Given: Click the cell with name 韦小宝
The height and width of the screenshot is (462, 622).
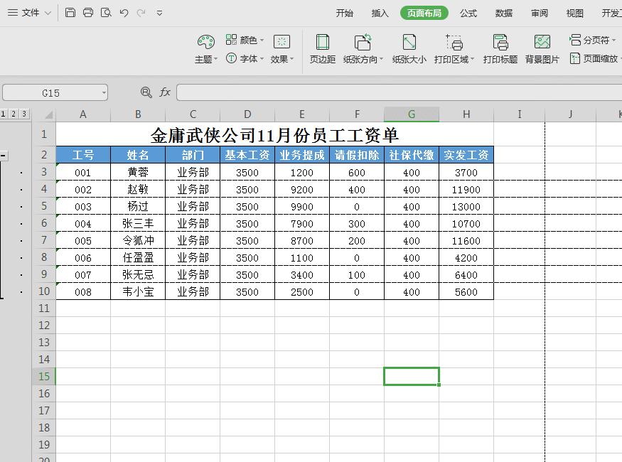Looking at the screenshot, I should point(138,291).
